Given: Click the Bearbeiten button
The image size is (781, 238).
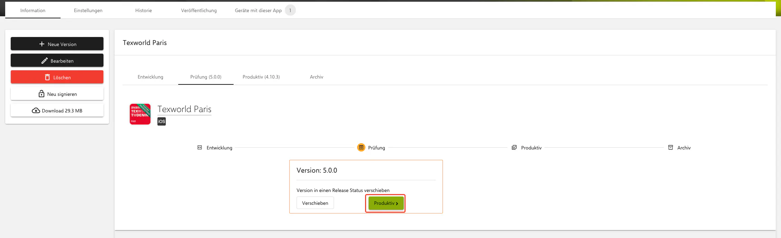Looking at the screenshot, I should point(57,61).
